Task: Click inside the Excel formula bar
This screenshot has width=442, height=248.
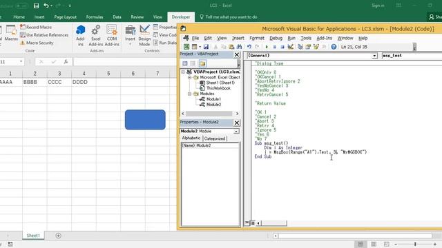Action: pos(124,61)
